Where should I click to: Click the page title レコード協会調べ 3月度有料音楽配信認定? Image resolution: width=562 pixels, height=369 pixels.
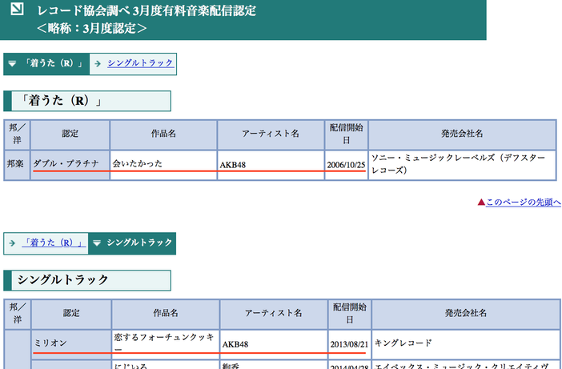[147, 10]
